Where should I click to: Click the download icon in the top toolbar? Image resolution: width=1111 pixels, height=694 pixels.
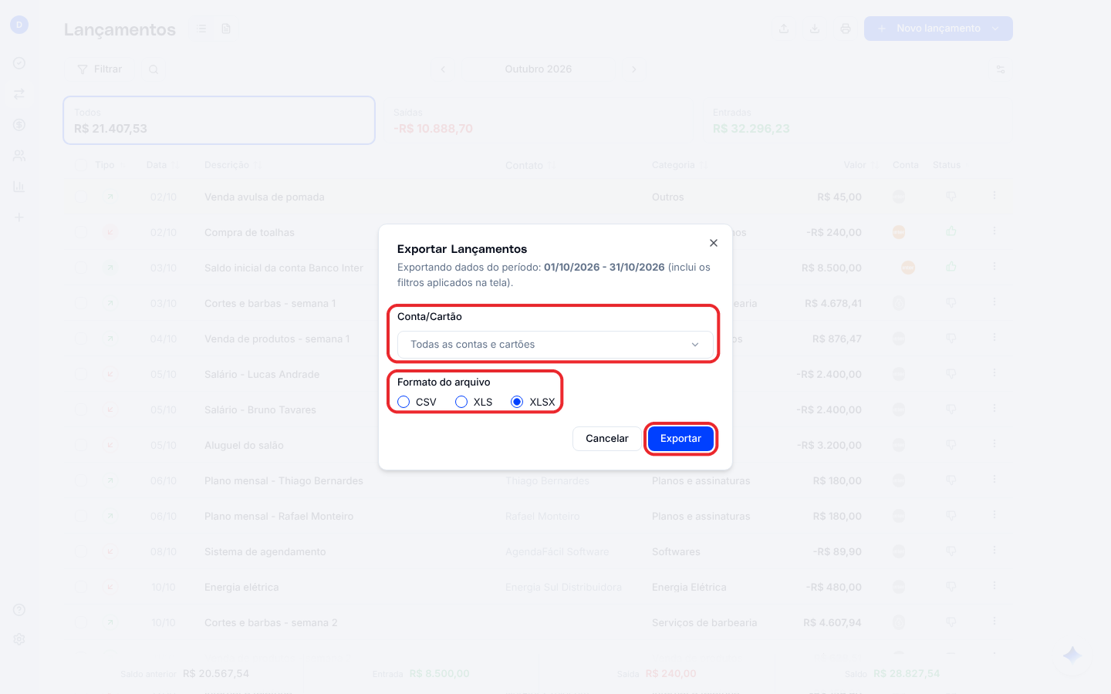tap(815, 29)
